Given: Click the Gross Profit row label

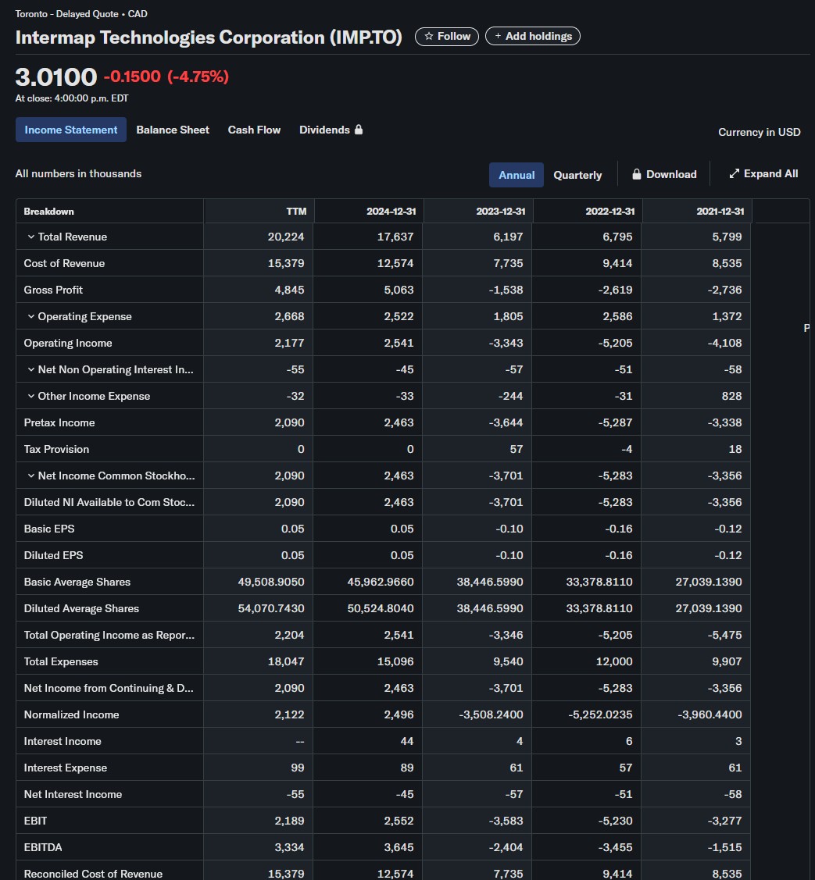Looking at the screenshot, I should point(53,290).
